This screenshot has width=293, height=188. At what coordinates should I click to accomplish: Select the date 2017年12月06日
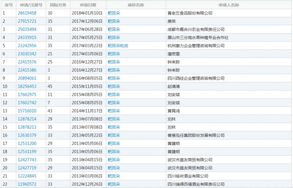pos(87,21)
